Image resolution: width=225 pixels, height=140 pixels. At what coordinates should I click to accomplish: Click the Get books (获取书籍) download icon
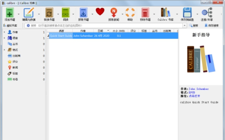click(83, 13)
